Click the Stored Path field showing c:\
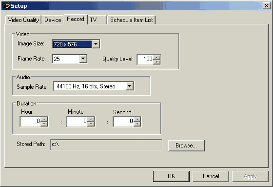Viewport: 273px width, 187px height. coord(106,145)
